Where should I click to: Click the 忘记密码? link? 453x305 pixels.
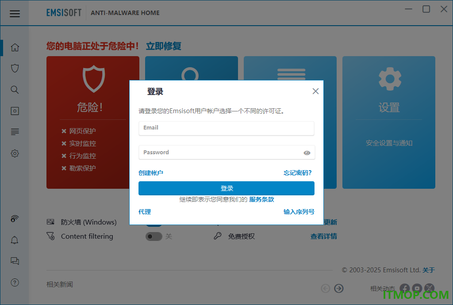coord(298,173)
